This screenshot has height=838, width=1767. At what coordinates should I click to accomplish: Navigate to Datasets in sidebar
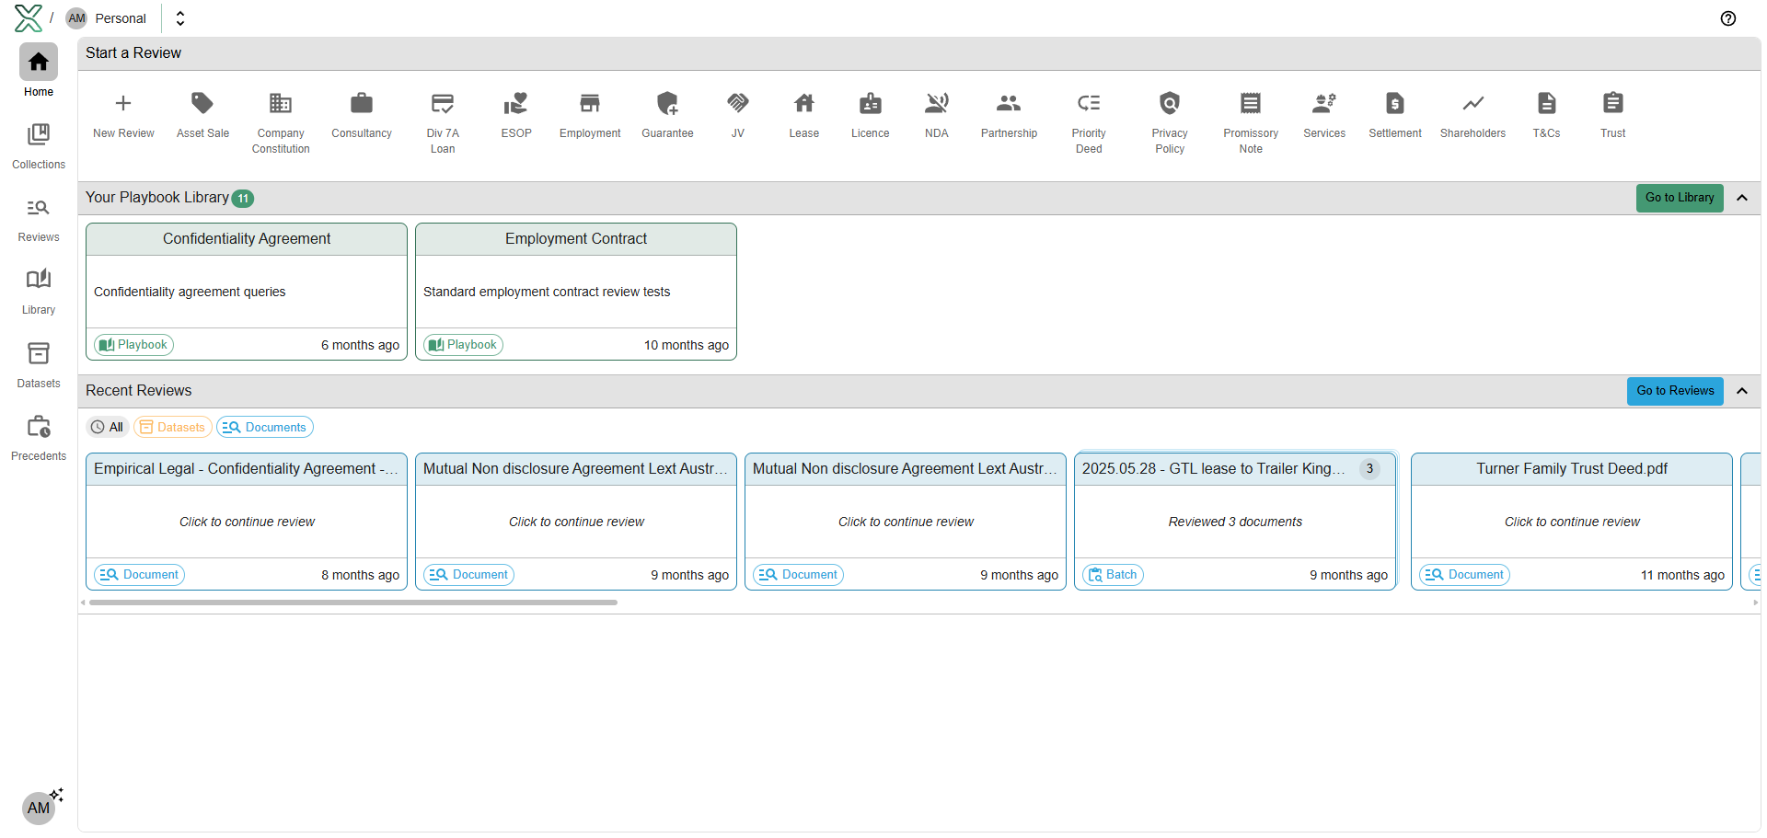[x=39, y=365]
